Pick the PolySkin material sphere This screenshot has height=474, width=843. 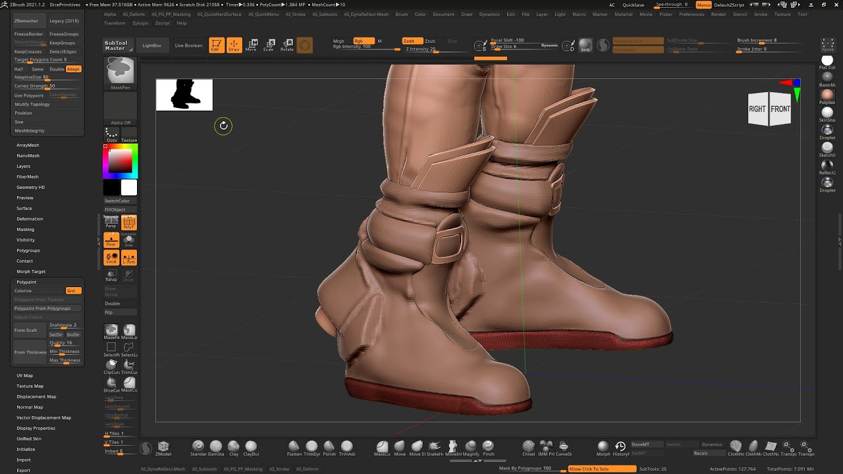[x=827, y=96]
